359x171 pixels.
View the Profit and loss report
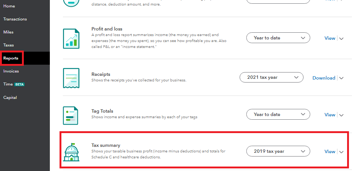tap(330, 38)
